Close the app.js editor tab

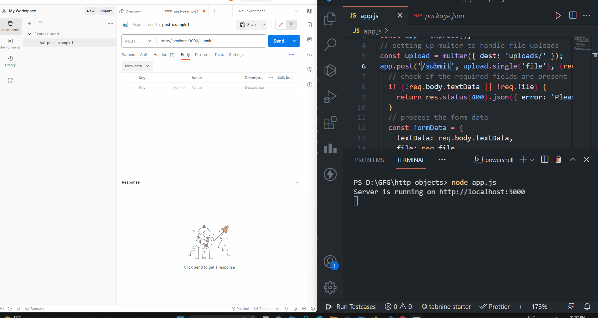[400, 15]
